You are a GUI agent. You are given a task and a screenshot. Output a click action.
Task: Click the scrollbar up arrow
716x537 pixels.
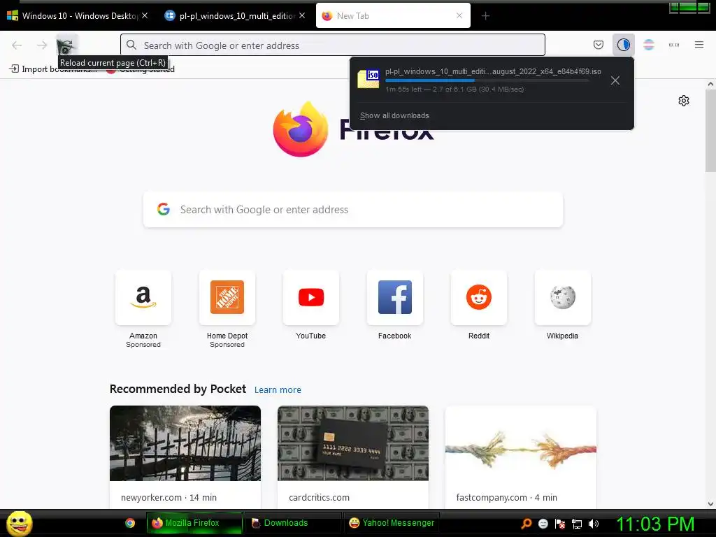tap(710, 84)
